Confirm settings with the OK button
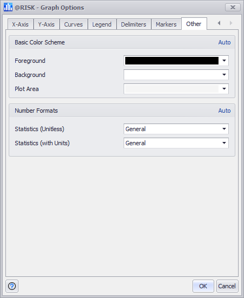Screen dimensions: 244x298 [203, 286]
